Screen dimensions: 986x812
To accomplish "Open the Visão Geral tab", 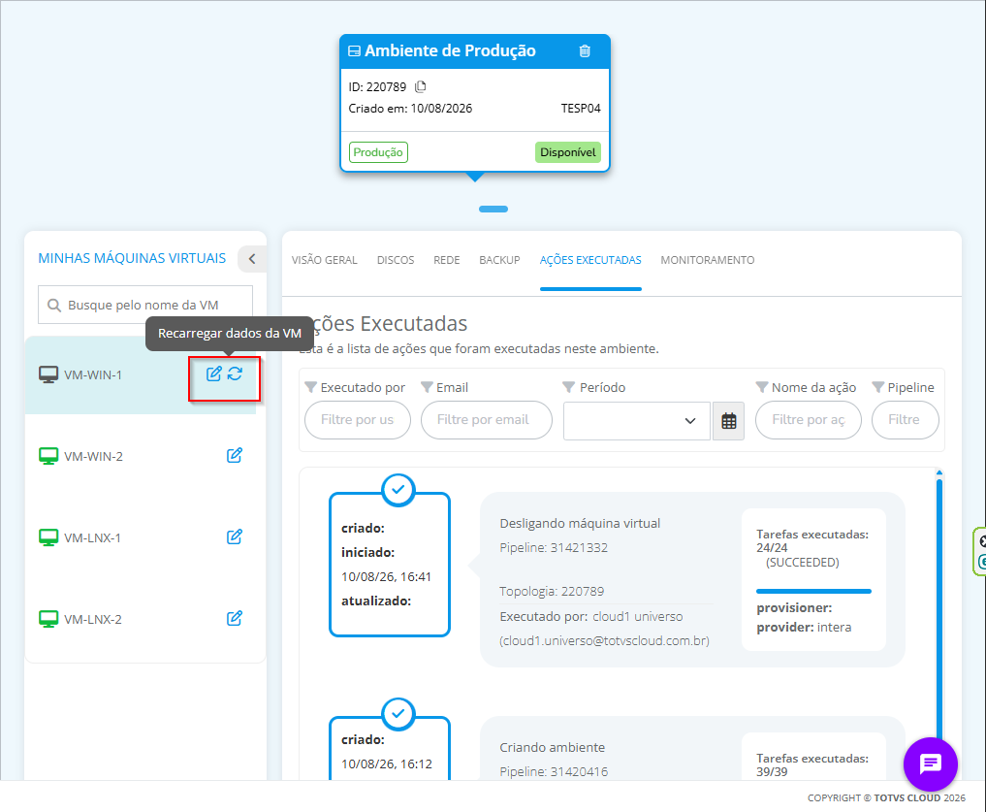I will coord(325,260).
